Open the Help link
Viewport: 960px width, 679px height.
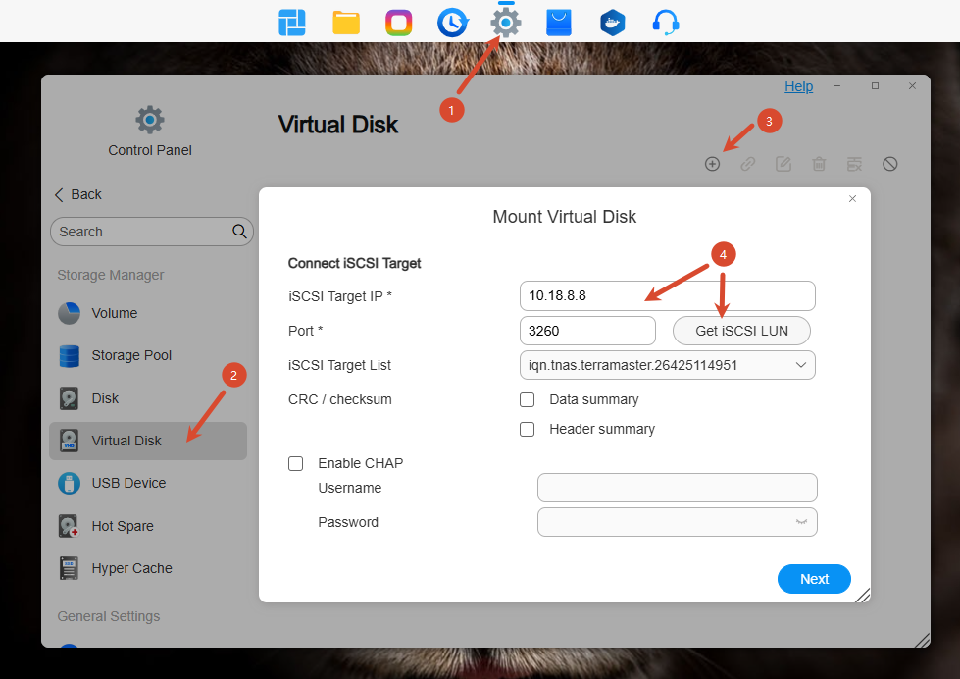(x=799, y=86)
